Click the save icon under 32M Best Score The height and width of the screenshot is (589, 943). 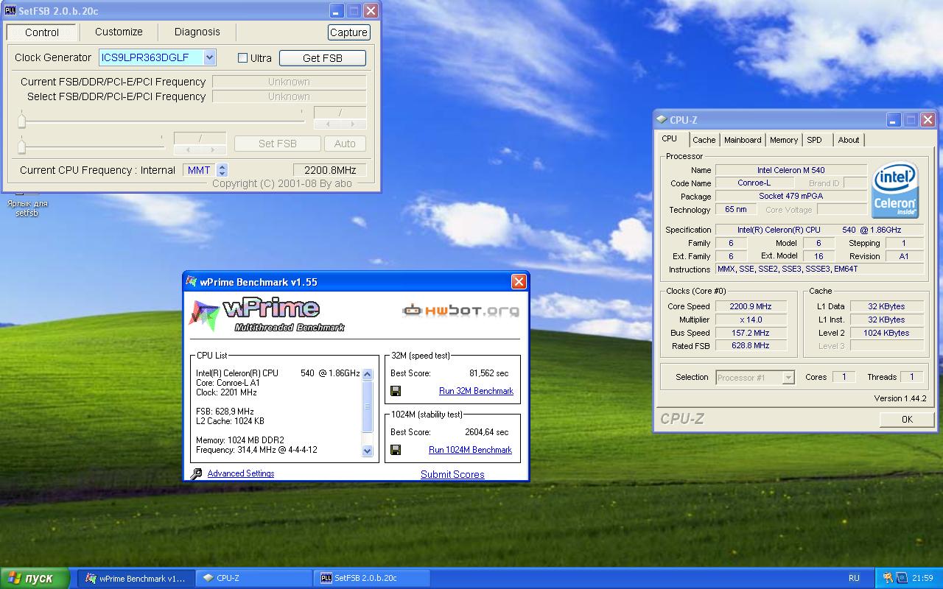[396, 391]
